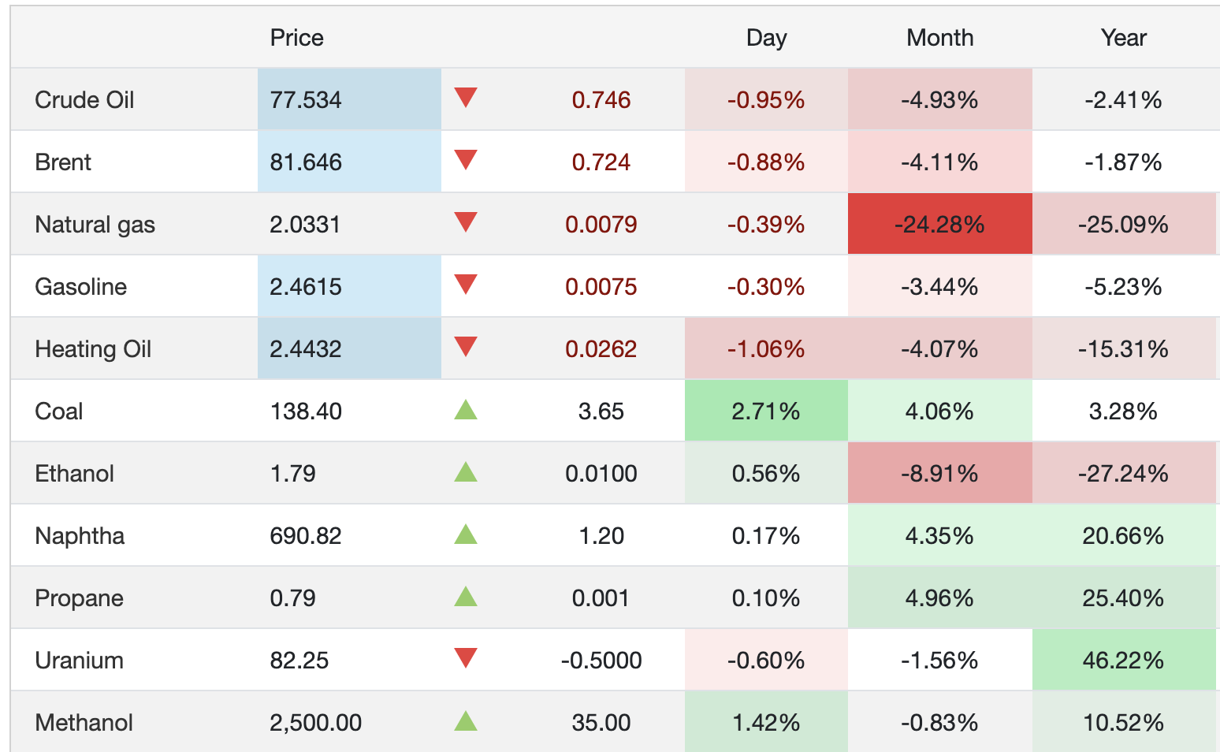
Task: Select Gasoline price 2.4615
Action: 306,287
